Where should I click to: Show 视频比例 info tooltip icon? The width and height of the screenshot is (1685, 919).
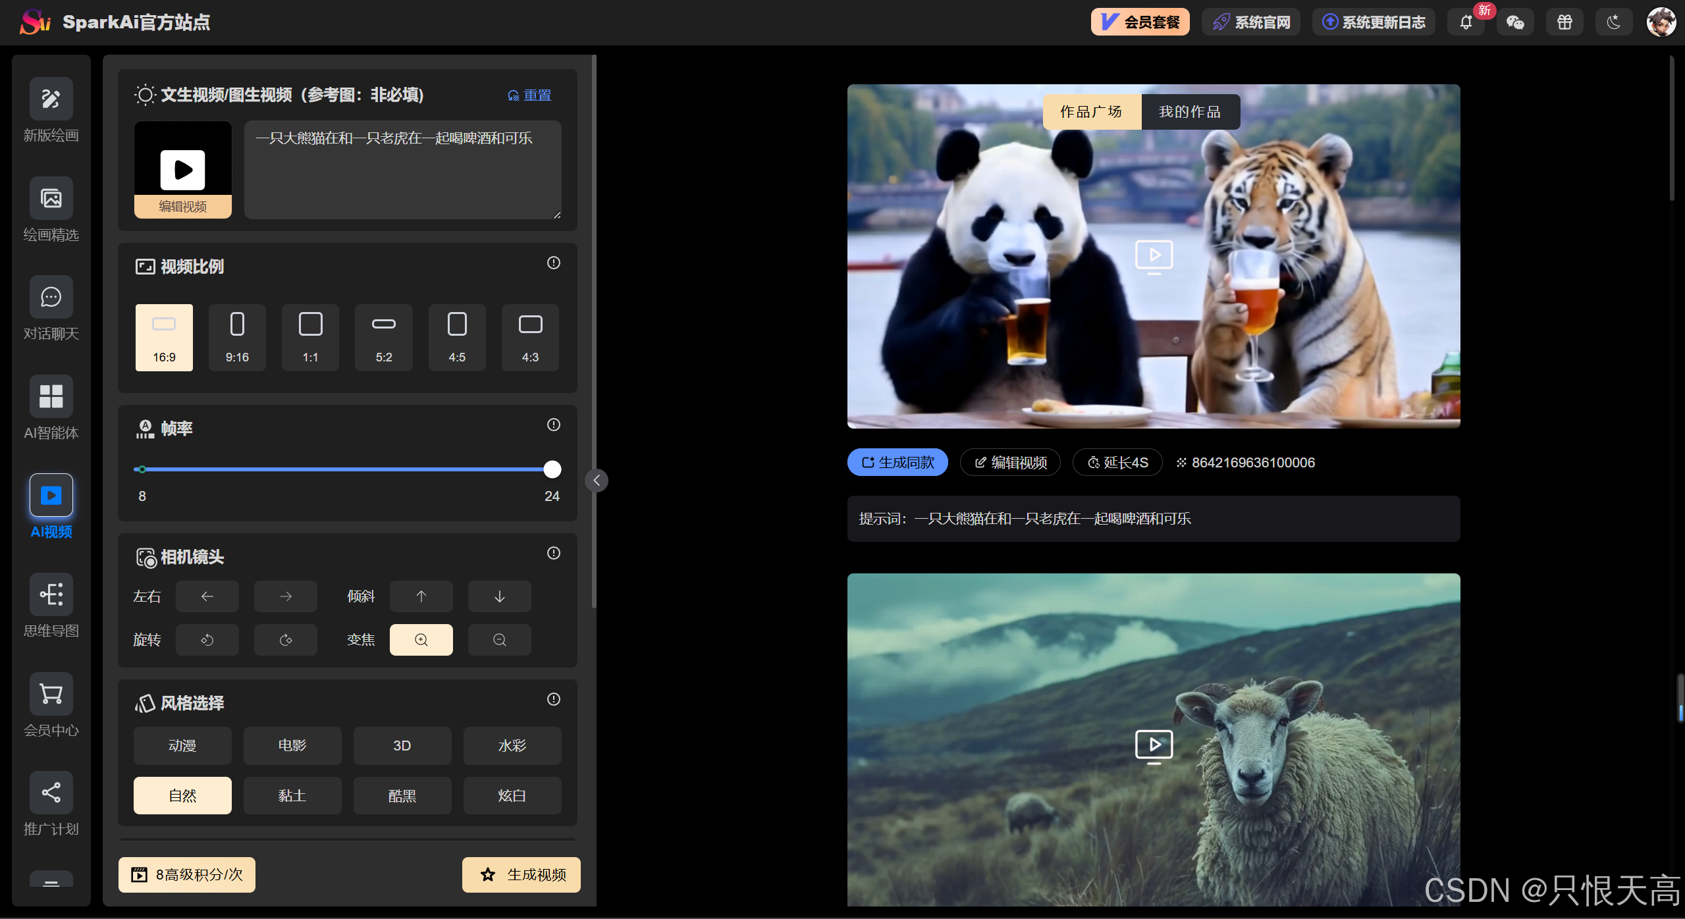coord(553,263)
